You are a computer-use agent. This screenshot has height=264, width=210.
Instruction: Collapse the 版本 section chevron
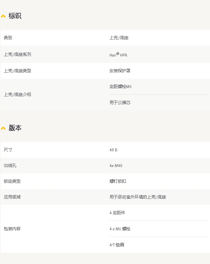pyautogui.click(x=3, y=128)
